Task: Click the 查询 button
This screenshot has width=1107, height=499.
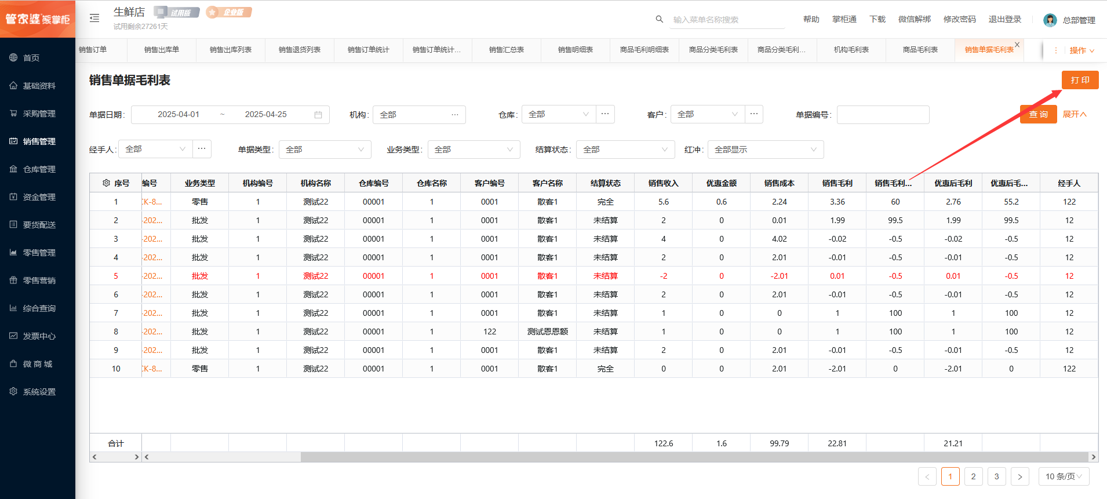Action: pyautogui.click(x=1039, y=114)
